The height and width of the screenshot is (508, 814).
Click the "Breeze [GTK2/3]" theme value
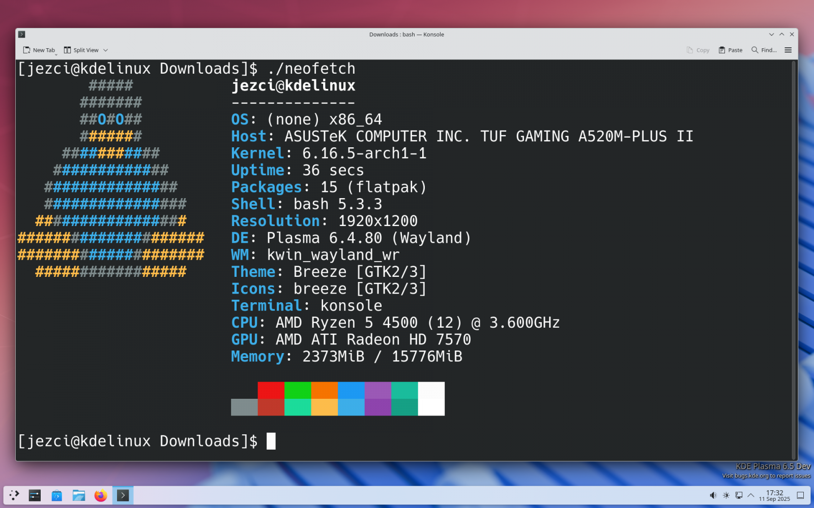[x=360, y=272]
